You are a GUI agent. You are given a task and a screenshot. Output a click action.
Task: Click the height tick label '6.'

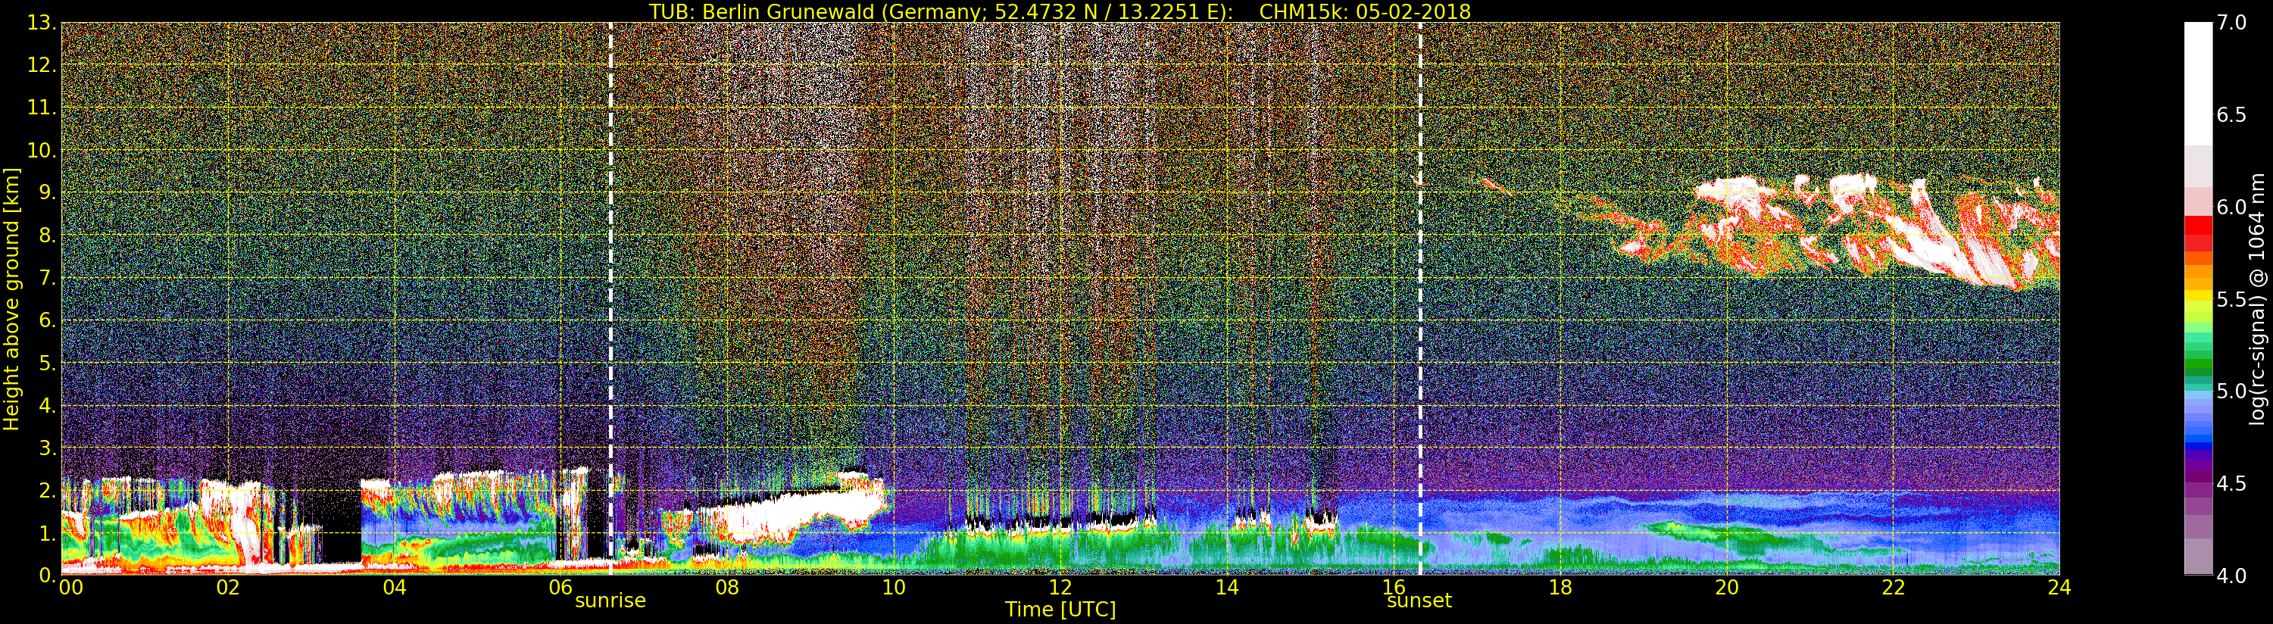coord(47,320)
